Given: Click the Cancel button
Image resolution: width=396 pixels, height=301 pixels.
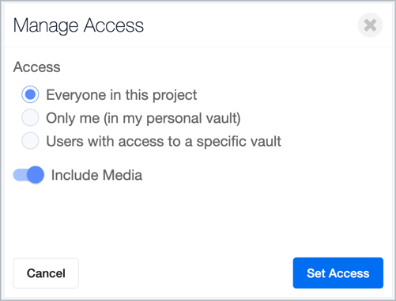Looking at the screenshot, I should [46, 273].
